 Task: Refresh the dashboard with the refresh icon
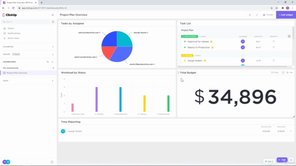(250, 15)
